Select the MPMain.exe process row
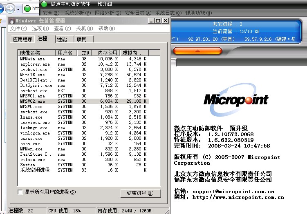The image size is (307, 214). click(x=84, y=59)
